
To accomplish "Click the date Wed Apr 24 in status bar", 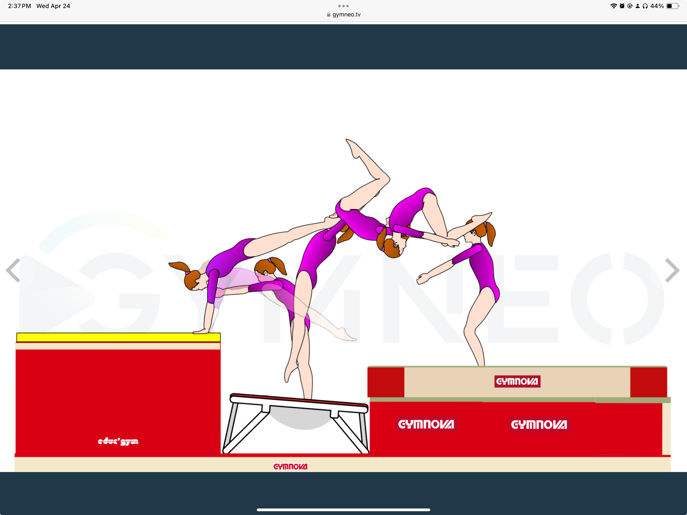I will (x=53, y=5).
